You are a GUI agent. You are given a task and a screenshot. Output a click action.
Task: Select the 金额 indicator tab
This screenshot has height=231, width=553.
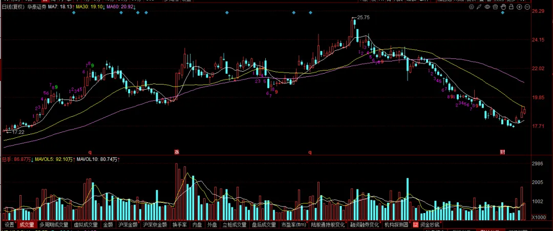108,224
